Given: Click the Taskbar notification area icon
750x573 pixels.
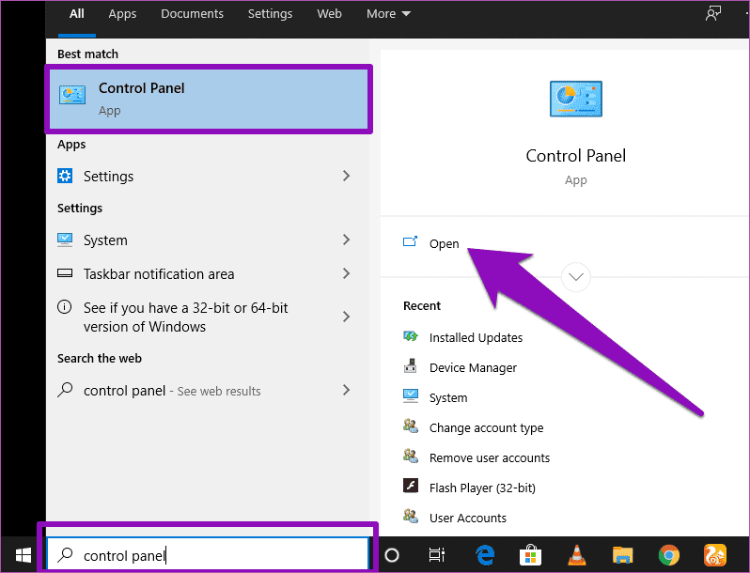Looking at the screenshot, I should pos(65,273).
